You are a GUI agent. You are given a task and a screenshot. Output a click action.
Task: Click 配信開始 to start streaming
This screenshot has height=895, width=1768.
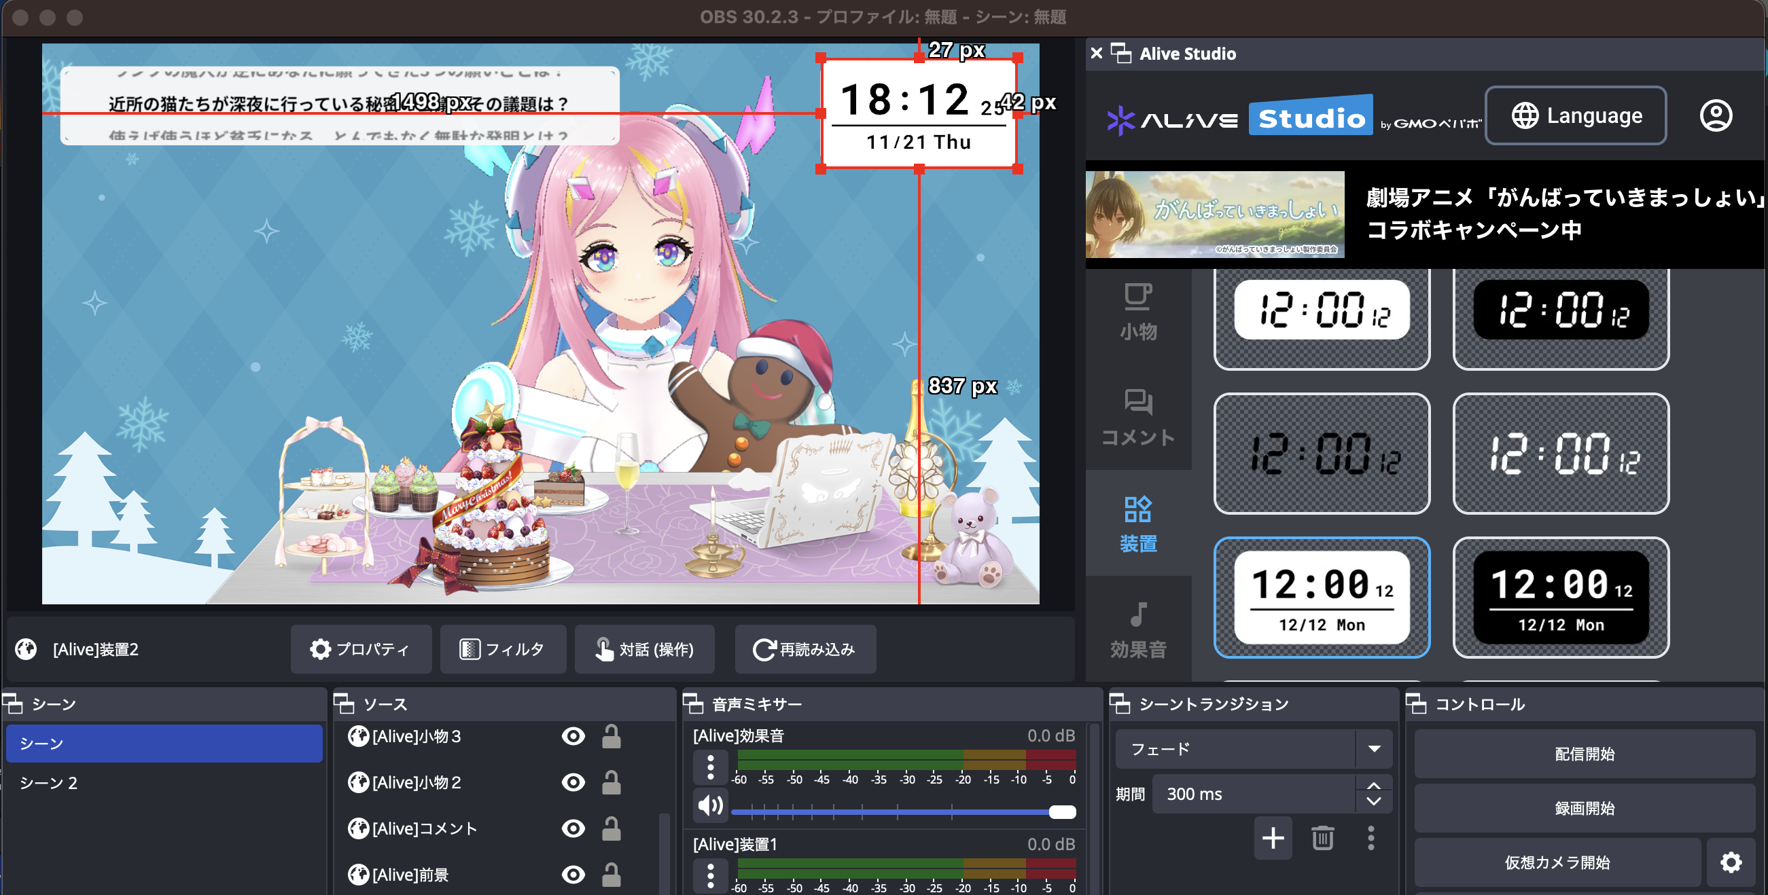click(1584, 754)
